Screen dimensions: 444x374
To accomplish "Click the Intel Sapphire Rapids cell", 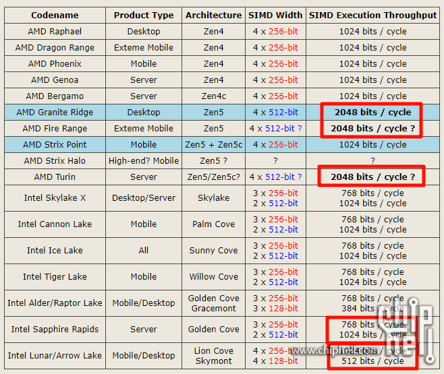I will coord(55,330).
